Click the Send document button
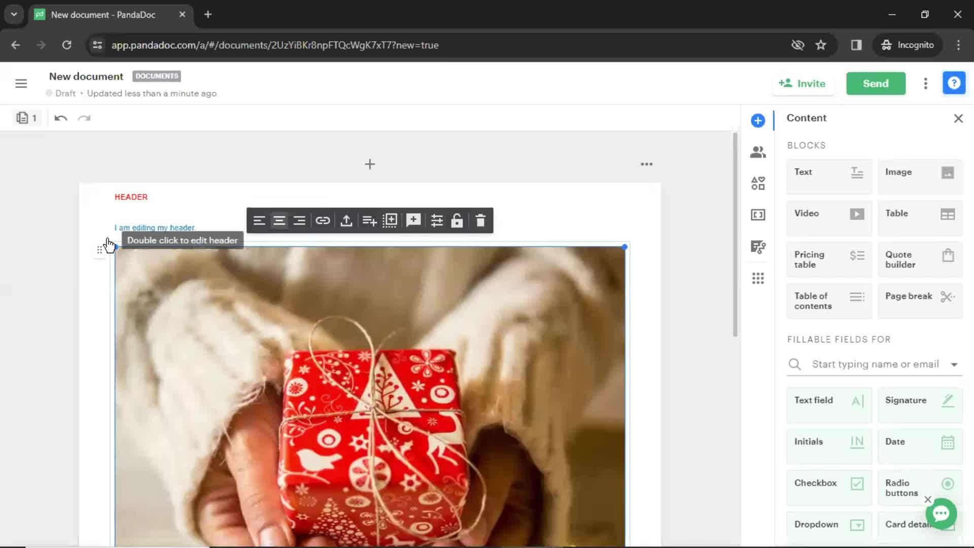 [x=876, y=83]
